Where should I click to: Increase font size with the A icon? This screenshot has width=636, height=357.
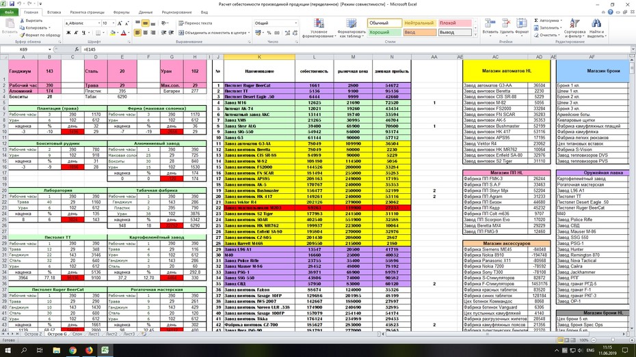[120, 23]
